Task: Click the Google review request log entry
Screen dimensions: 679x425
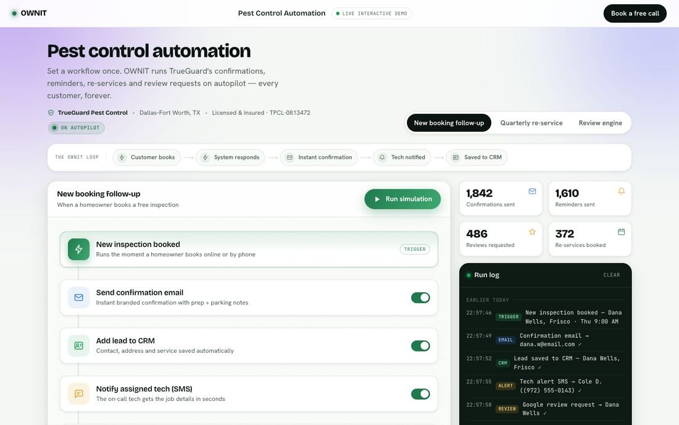Action: tap(545, 409)
